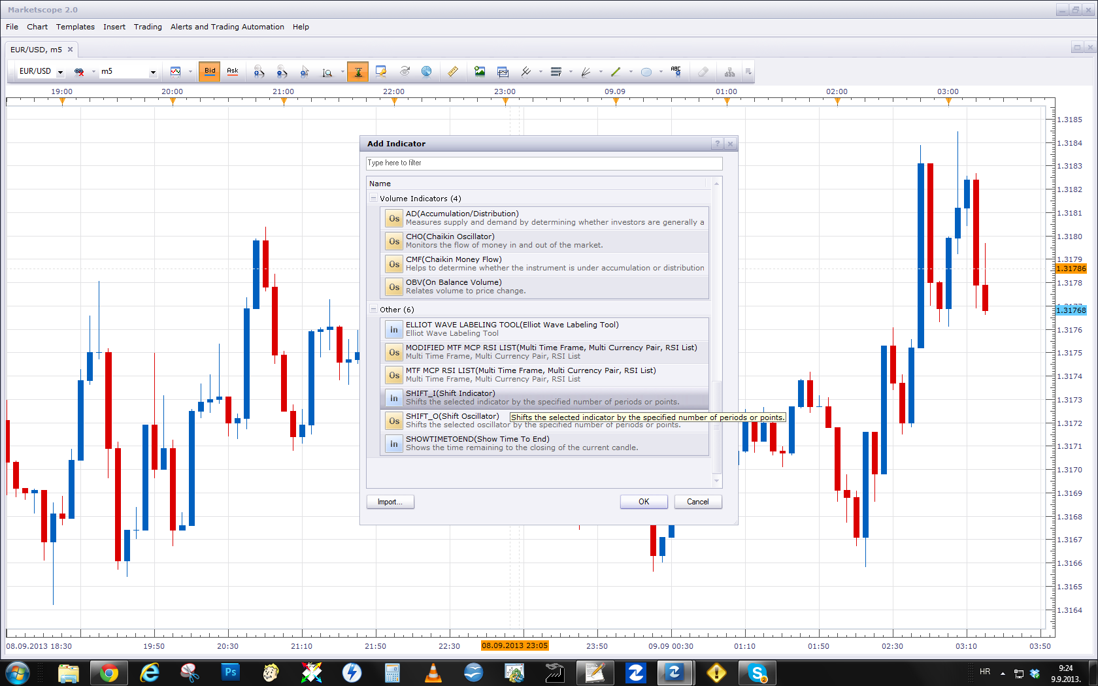Select the trend line drawing tool
This screenshot has width=1098, height=686.
coord(616,71)
